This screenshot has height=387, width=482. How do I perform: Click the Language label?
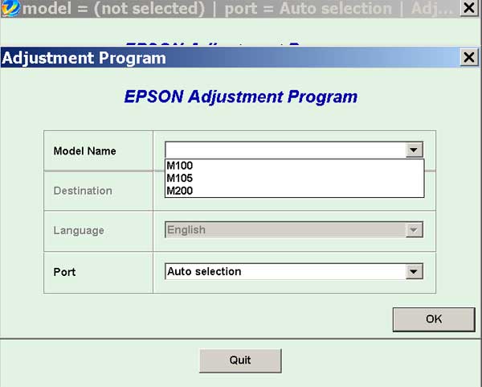[x=79, y=231]
